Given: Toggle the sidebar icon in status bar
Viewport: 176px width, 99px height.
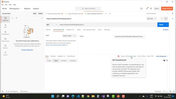Looking at the screenshot, I should [3, 91].
